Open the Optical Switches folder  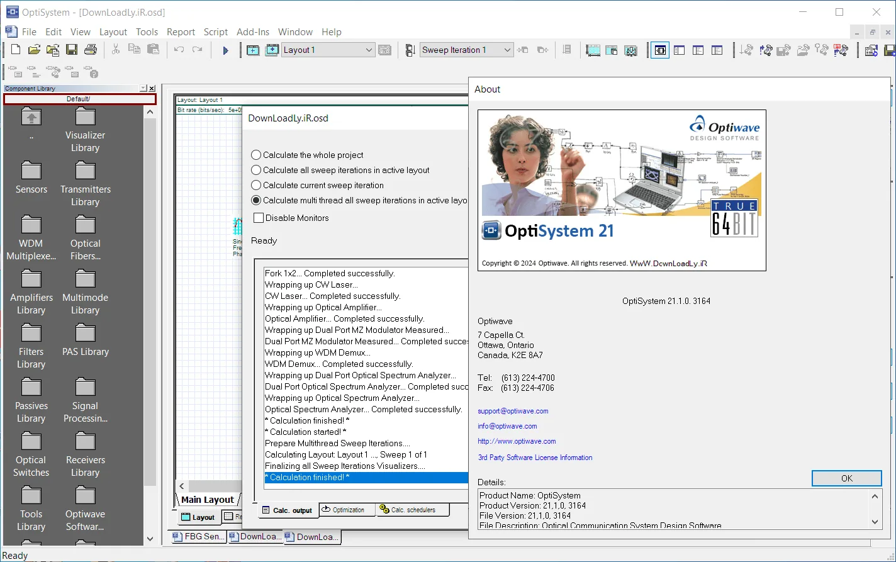point(31,455)
